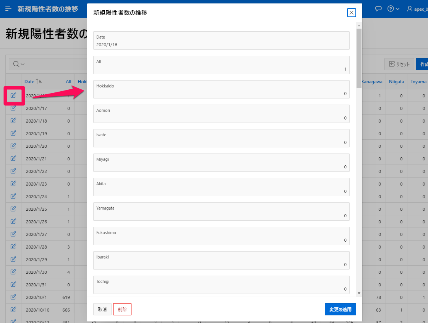Image resolution: width=428 pixels, height=323 pixels.
Task: Click the 変更の適用 apply changes button
Action: pyautogui.click(x=340, y=309)
